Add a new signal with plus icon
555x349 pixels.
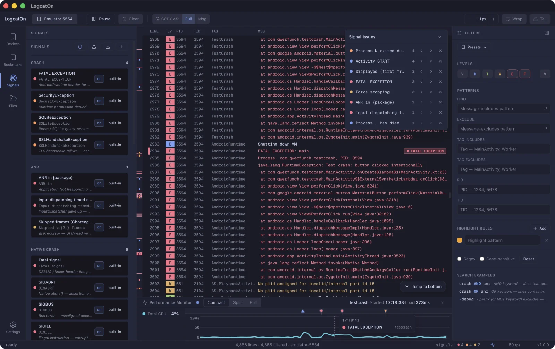click(122, 47)
